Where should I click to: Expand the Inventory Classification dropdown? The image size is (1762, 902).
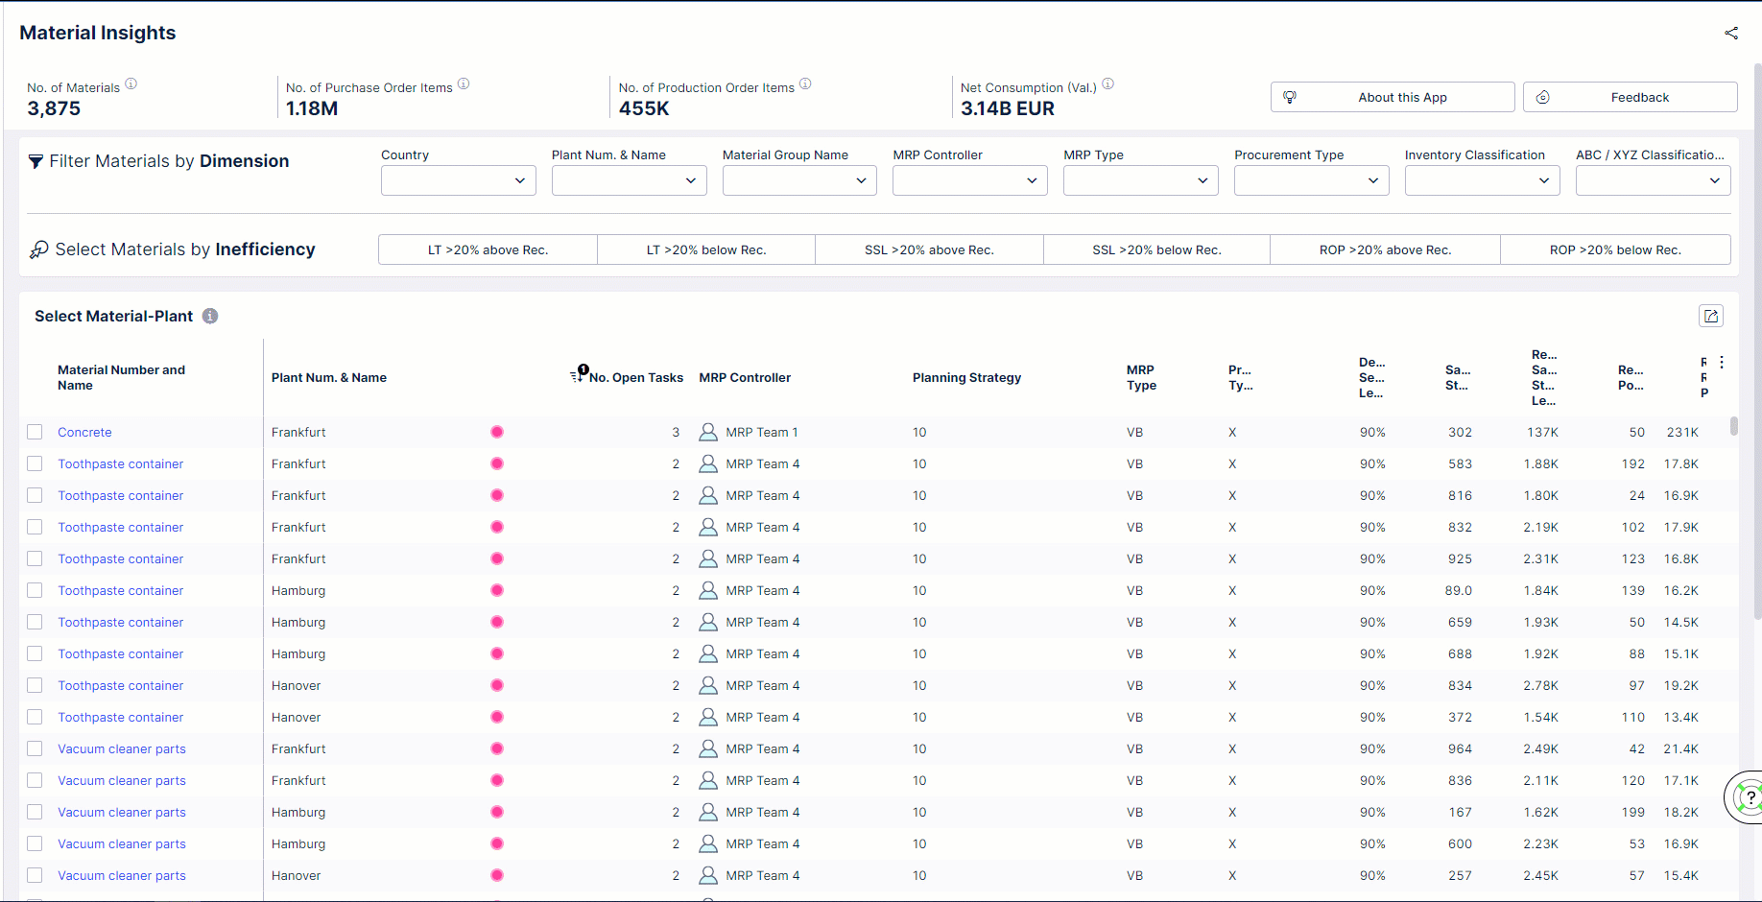point(1482,180)
